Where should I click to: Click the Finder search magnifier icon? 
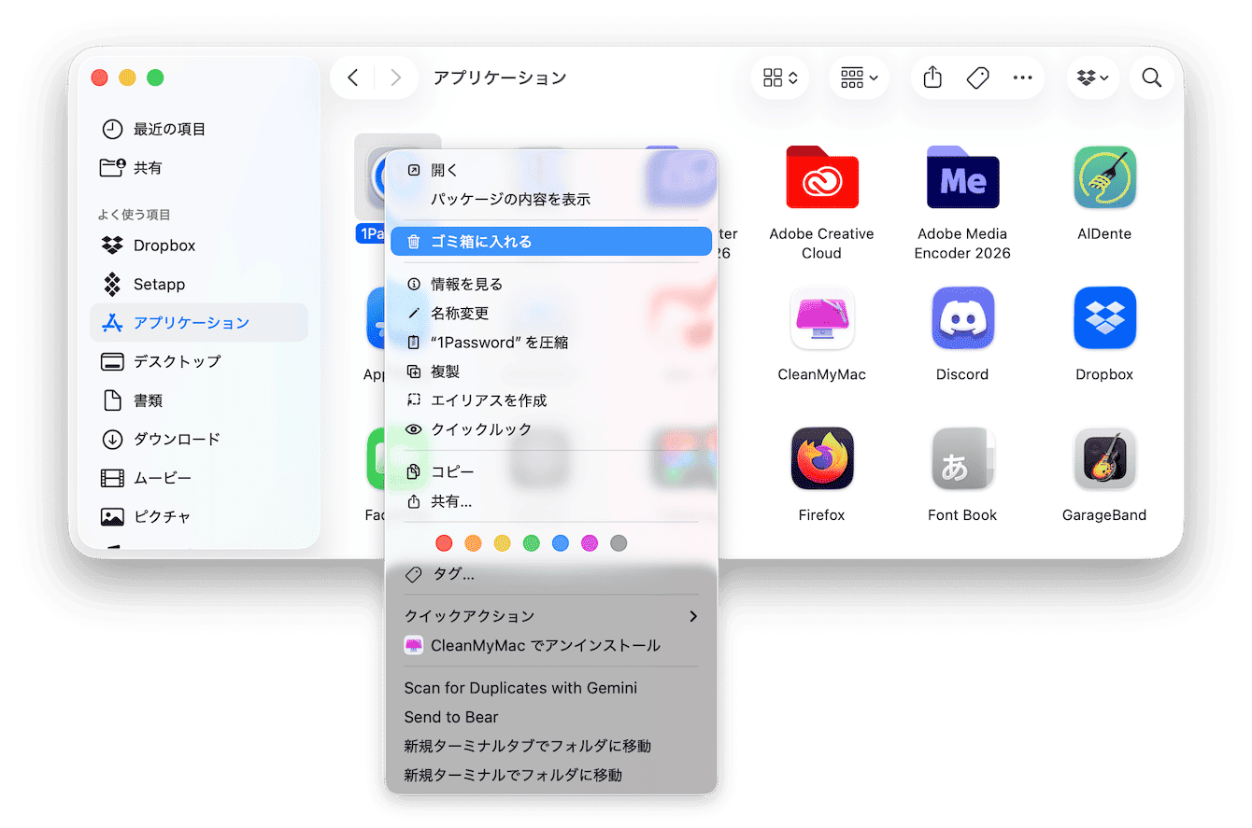pos(1151,77)
